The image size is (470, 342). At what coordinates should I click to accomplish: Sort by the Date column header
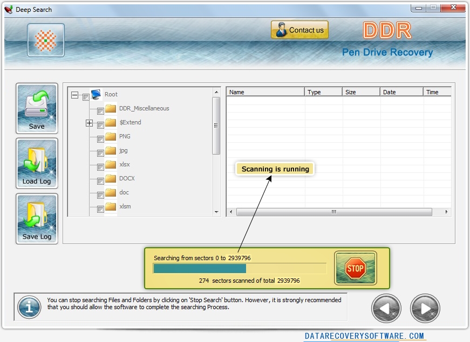[x=401, y=92]
